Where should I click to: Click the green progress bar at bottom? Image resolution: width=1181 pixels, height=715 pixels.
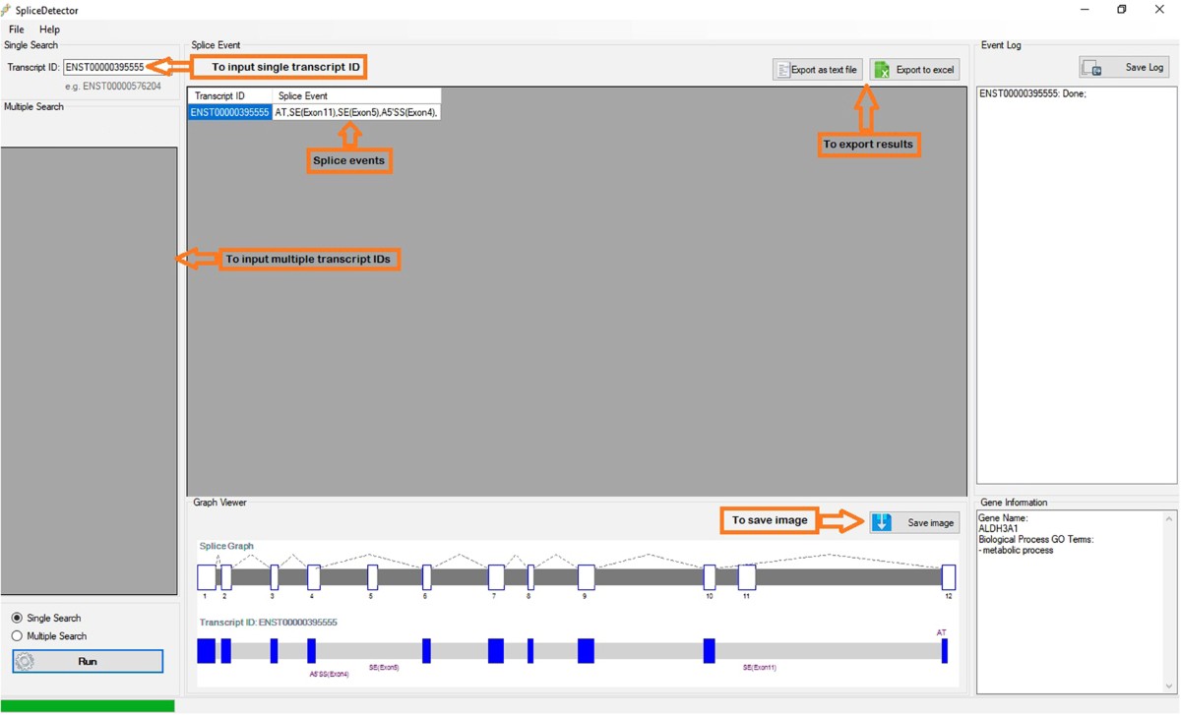click(87, 706)
